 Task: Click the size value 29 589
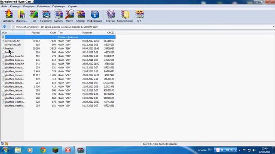pyautogui.click(x=36, y=48)
